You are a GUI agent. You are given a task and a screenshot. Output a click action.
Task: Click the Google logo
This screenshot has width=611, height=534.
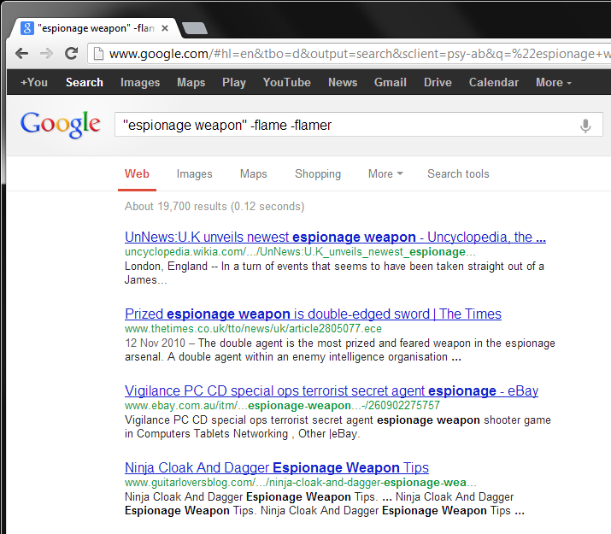coord(61,125)
